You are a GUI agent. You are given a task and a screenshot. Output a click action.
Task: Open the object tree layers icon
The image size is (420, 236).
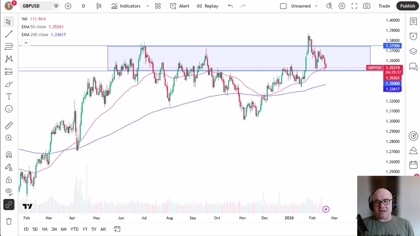tap(413, 51)
